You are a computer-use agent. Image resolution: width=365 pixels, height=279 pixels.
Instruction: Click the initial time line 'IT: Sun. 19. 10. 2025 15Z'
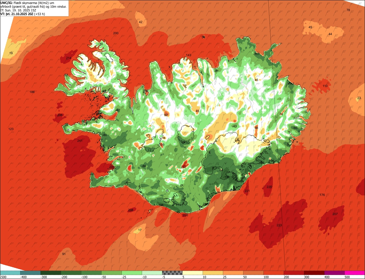[19, 10]
